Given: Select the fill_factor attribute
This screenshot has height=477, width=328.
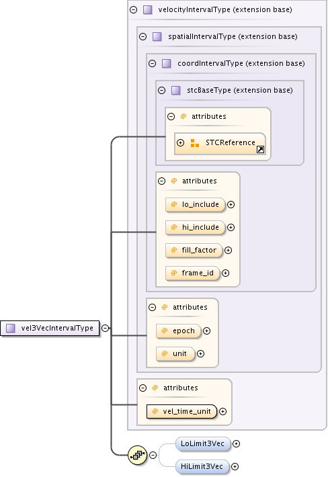Looking at the screenshot, I should click(x=194, y=250).
